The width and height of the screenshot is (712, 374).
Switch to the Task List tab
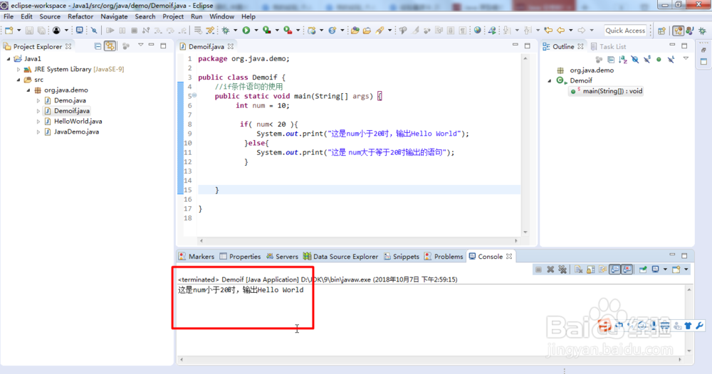[x=608, y=47]
